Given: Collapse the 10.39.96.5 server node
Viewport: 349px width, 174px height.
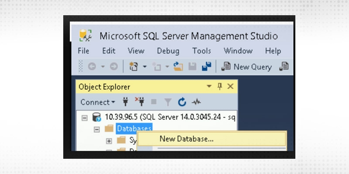Looking at the screenshot, I should coord(84,118).
